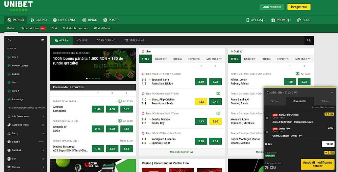This screenshot has height=172, width=338.
Task: Click the A-Z sort icon in sidebar
Action: pos(9,40)
